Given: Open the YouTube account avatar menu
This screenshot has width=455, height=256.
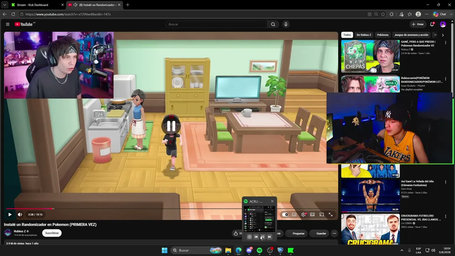Looking at the screenshot, I should [443, 24].
